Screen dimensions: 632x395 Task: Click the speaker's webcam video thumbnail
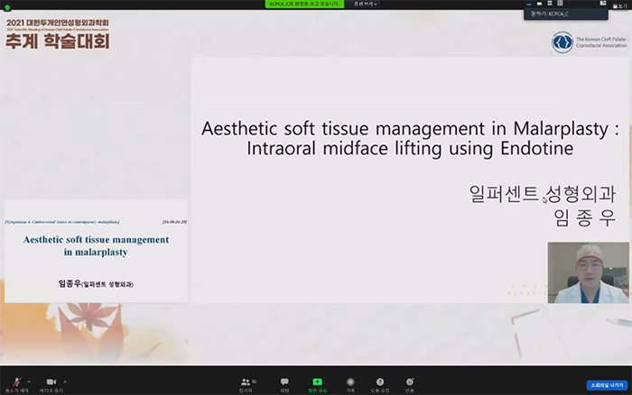[588, 272]
